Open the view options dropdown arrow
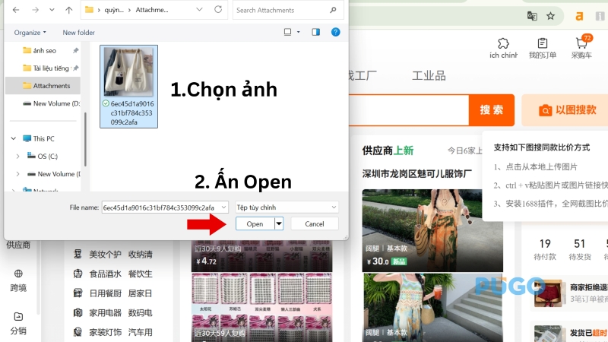The image size is (608, 342). 298,32
